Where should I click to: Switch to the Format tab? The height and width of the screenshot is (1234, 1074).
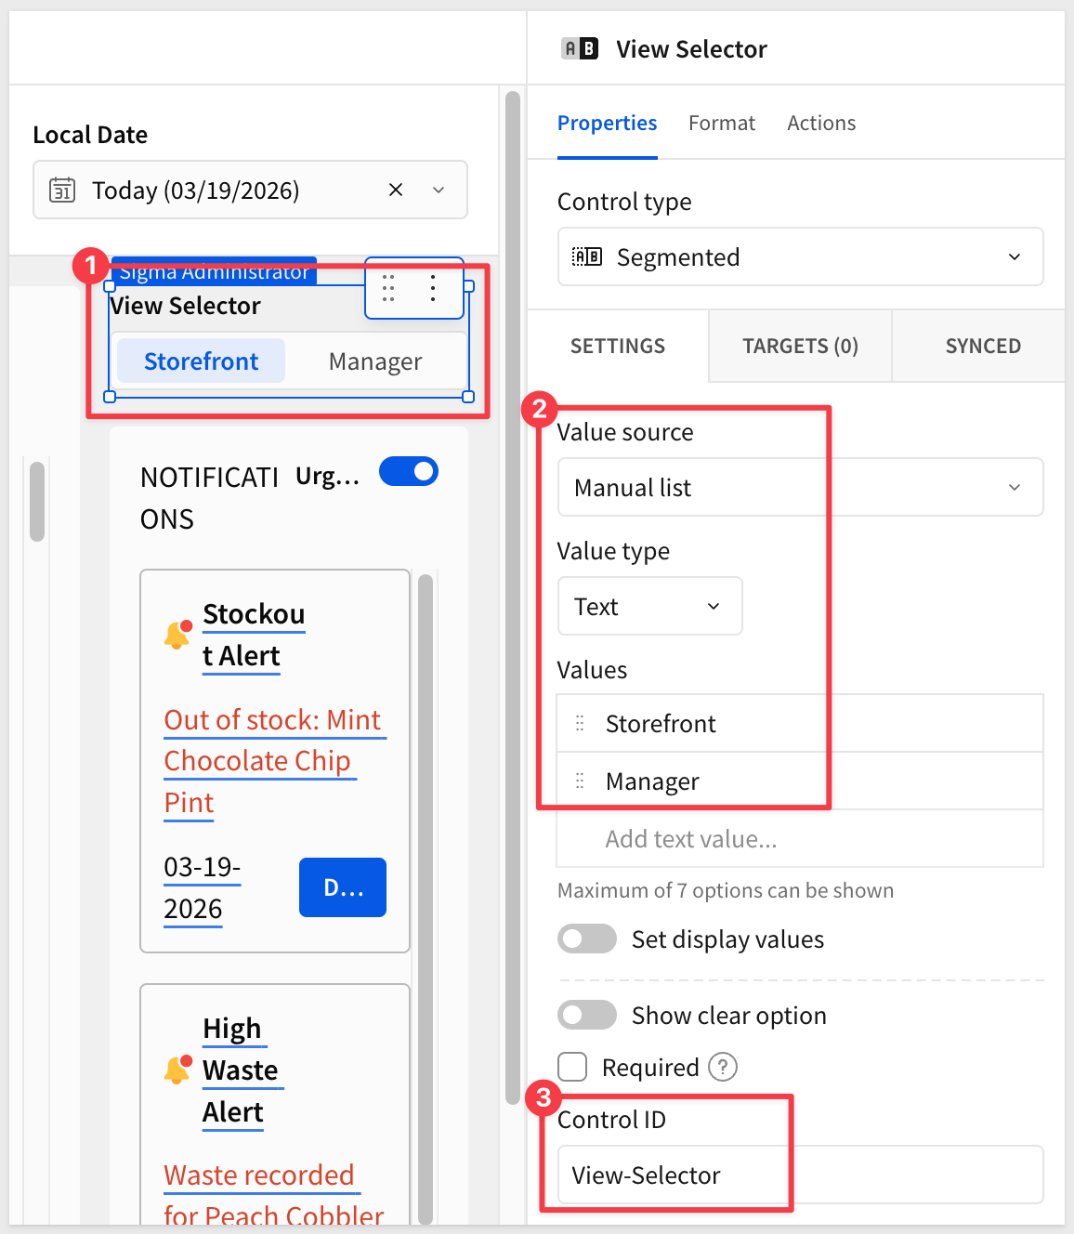[x=722, y=123]
